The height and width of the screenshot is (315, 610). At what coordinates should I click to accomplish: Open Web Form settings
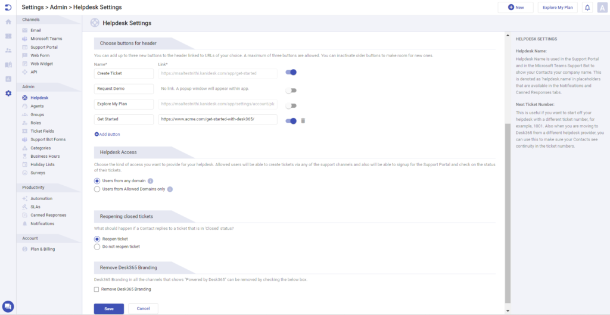[40, 55]
